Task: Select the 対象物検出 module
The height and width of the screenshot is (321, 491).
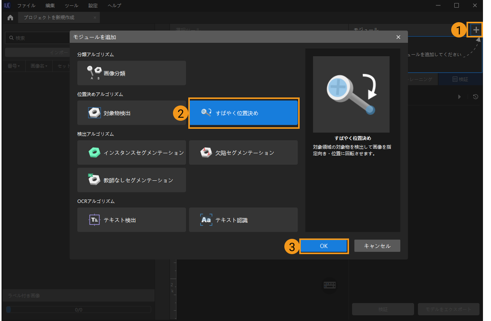Action: pyautogui.click(x=131, y=113)
